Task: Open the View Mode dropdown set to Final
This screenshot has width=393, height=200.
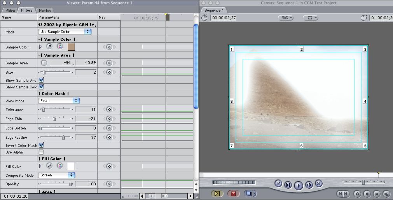Action: (x=59, y=101)
